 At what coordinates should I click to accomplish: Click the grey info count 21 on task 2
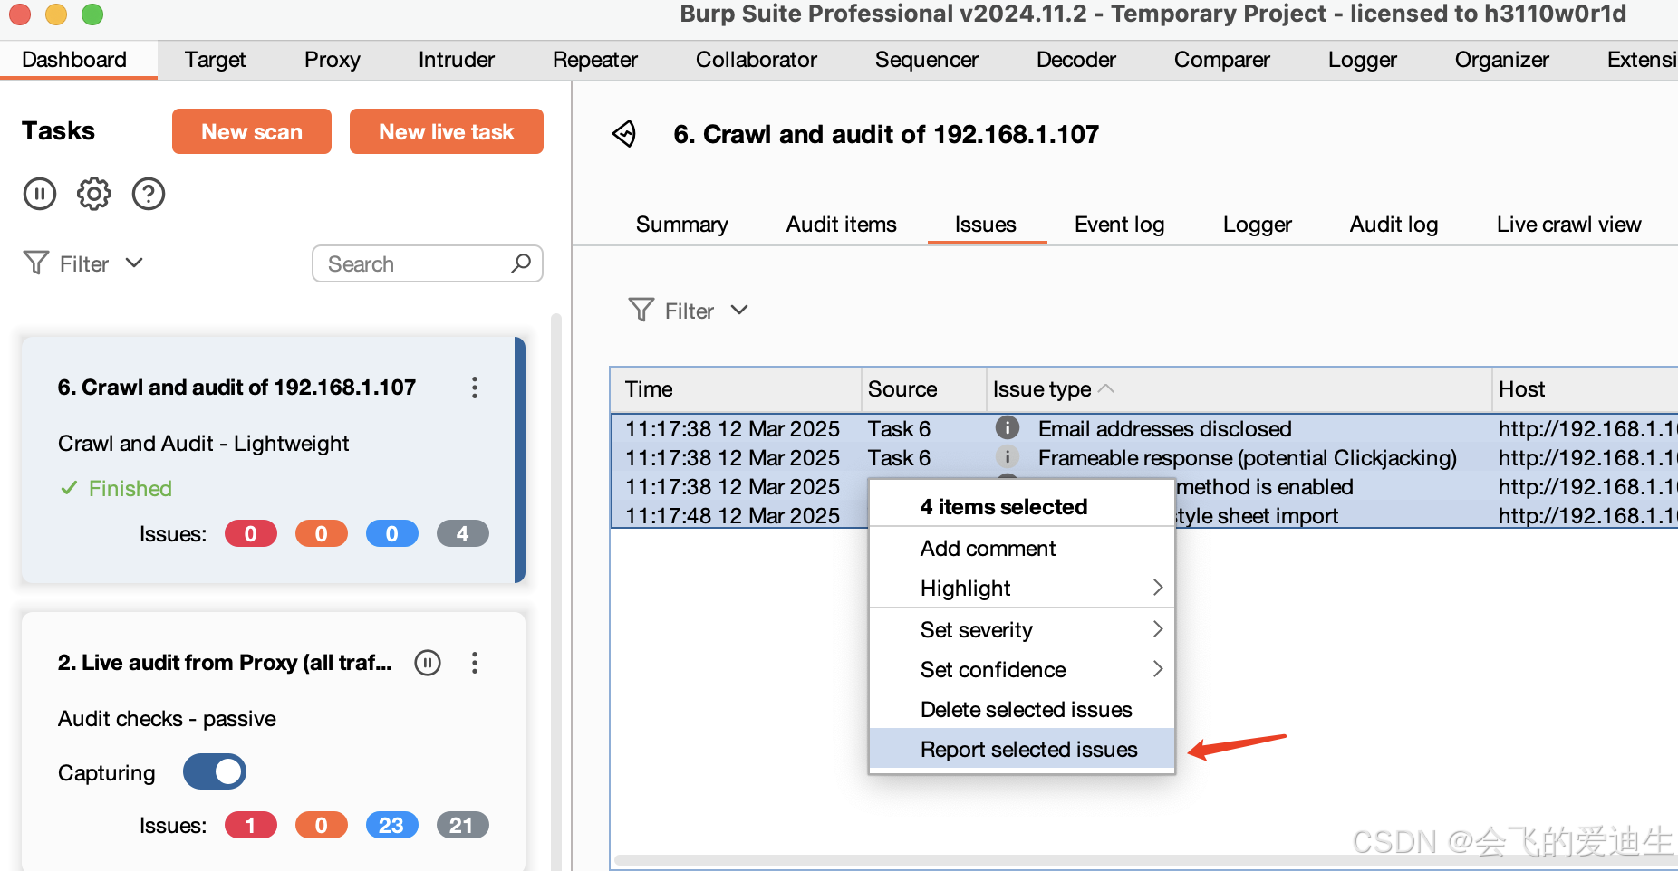(463, 826)
